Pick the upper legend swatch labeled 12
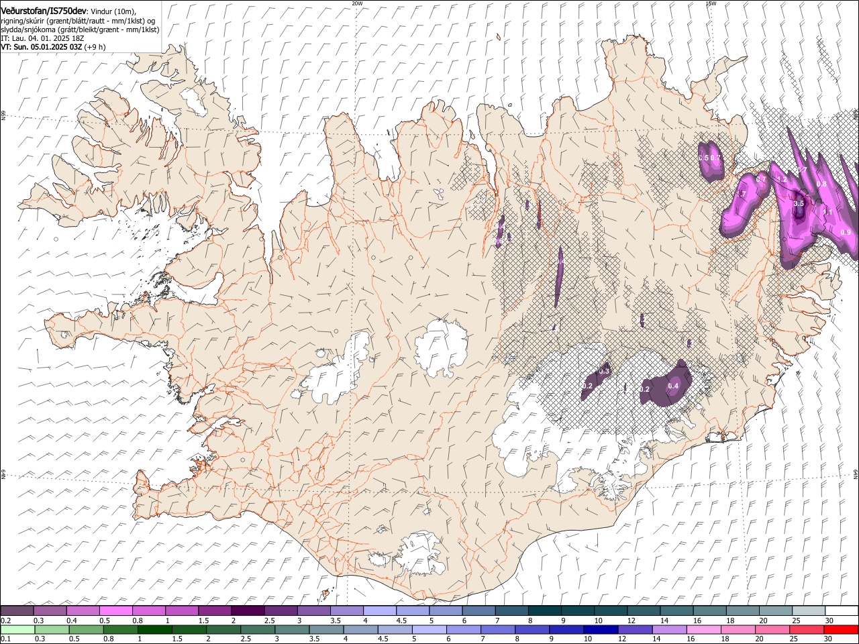 pyautogui.click(x=643, y=611)
